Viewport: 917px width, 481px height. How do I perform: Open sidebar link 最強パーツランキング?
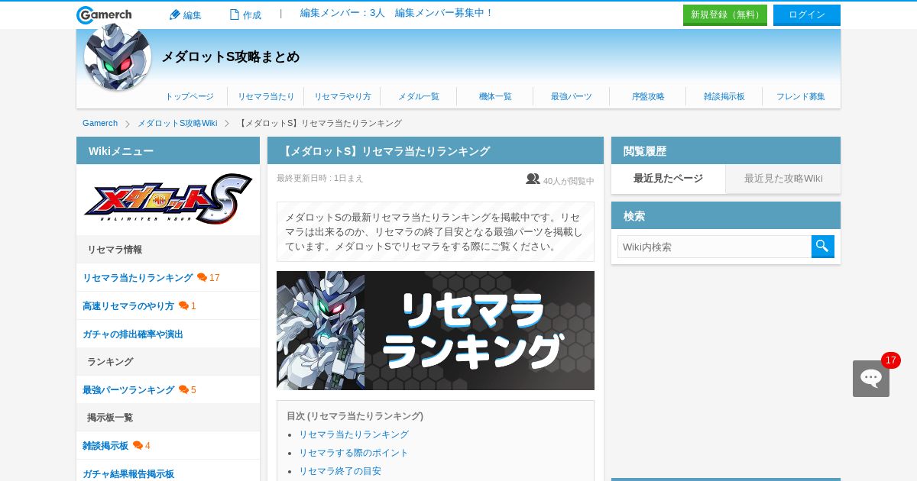click(x=128, y=389)
